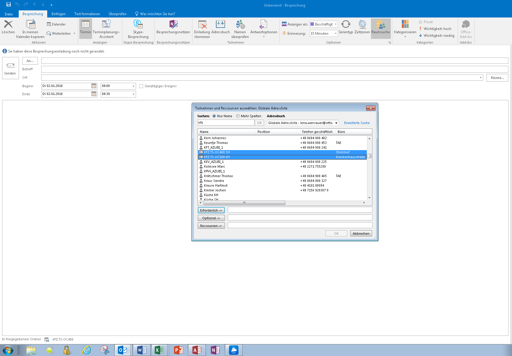512x356 pixels.
Task: Enable Ganztägiges Ereignis checkbox
Action: click(141, 86)
